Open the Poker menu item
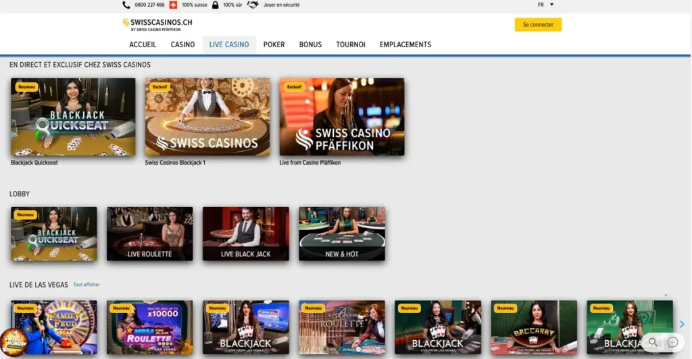This screenshot has width=692, height=359. point(274,45)
